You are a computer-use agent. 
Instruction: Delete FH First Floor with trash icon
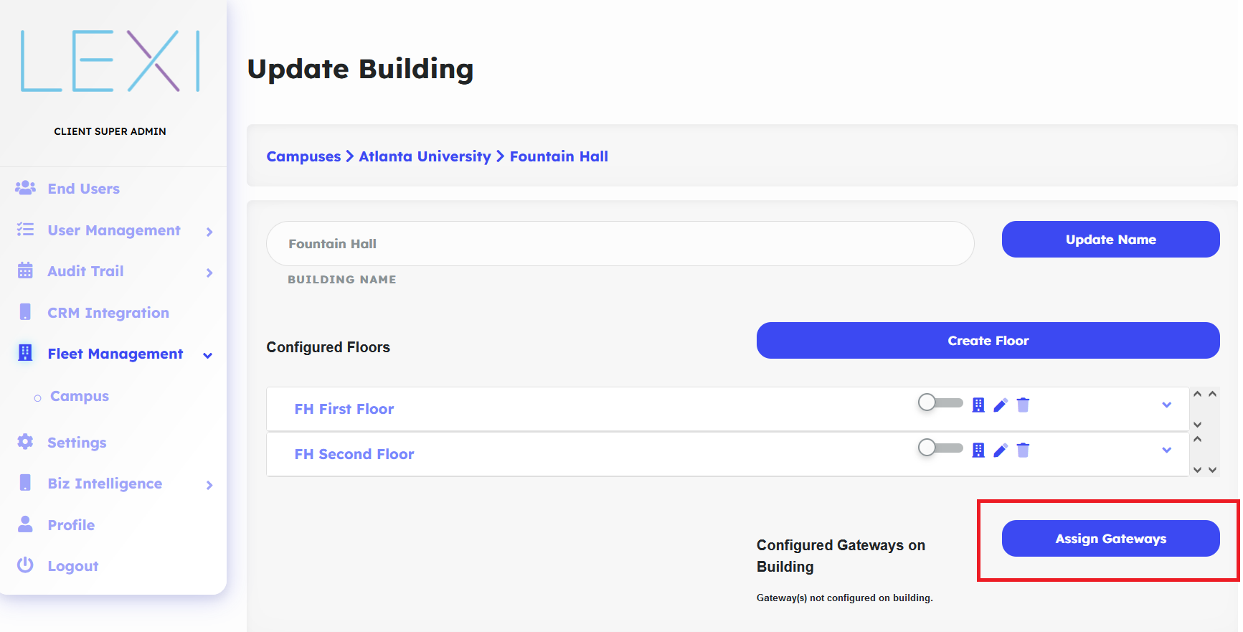click(x=1023, y=405)
